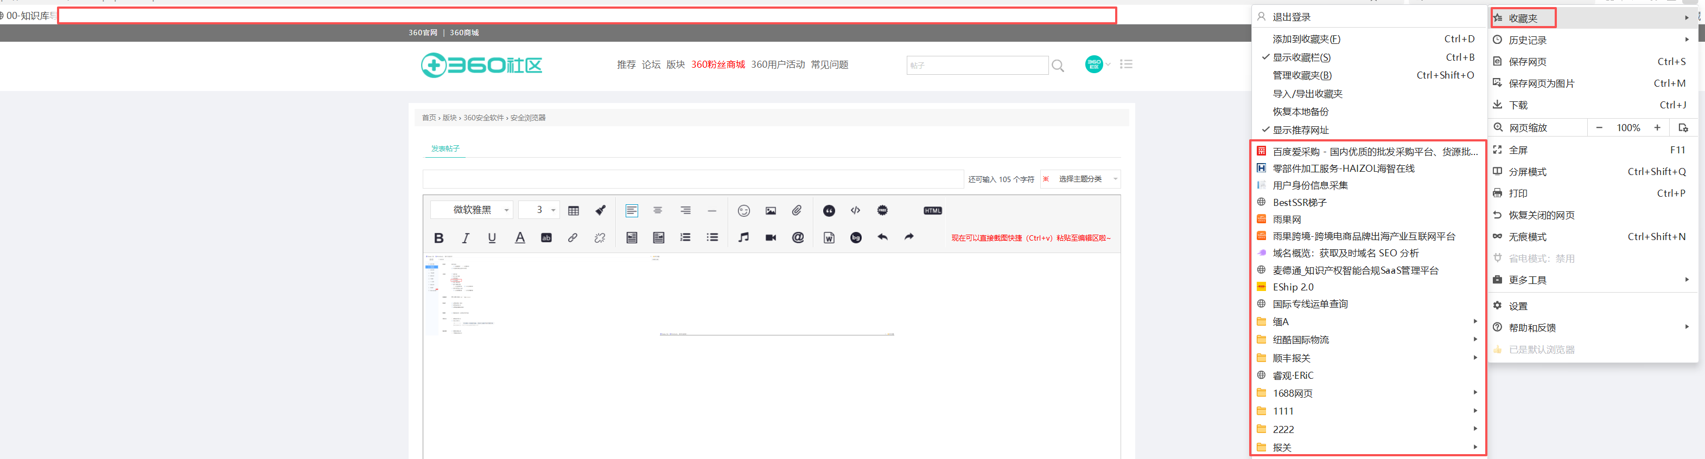This screenshot has width=1705, height=459.
Task: Expand the 更多工具 submenu
Action: 1593,280
